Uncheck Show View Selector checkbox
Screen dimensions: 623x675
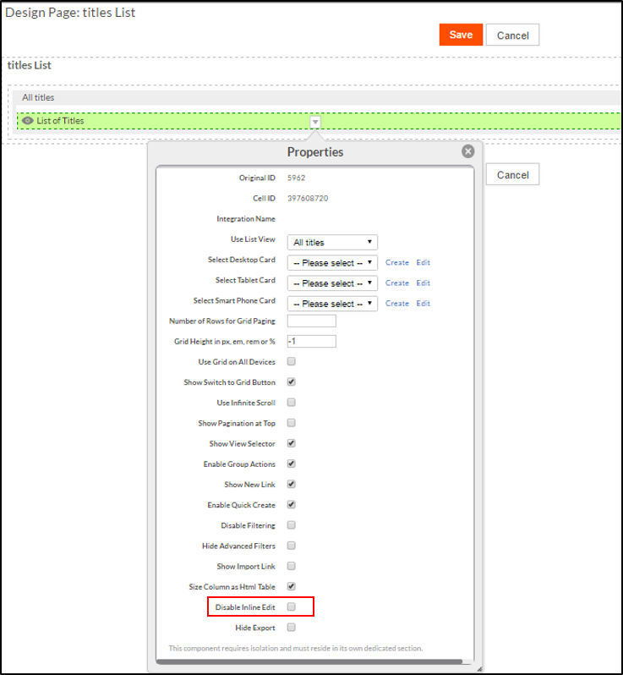(292, 443)
